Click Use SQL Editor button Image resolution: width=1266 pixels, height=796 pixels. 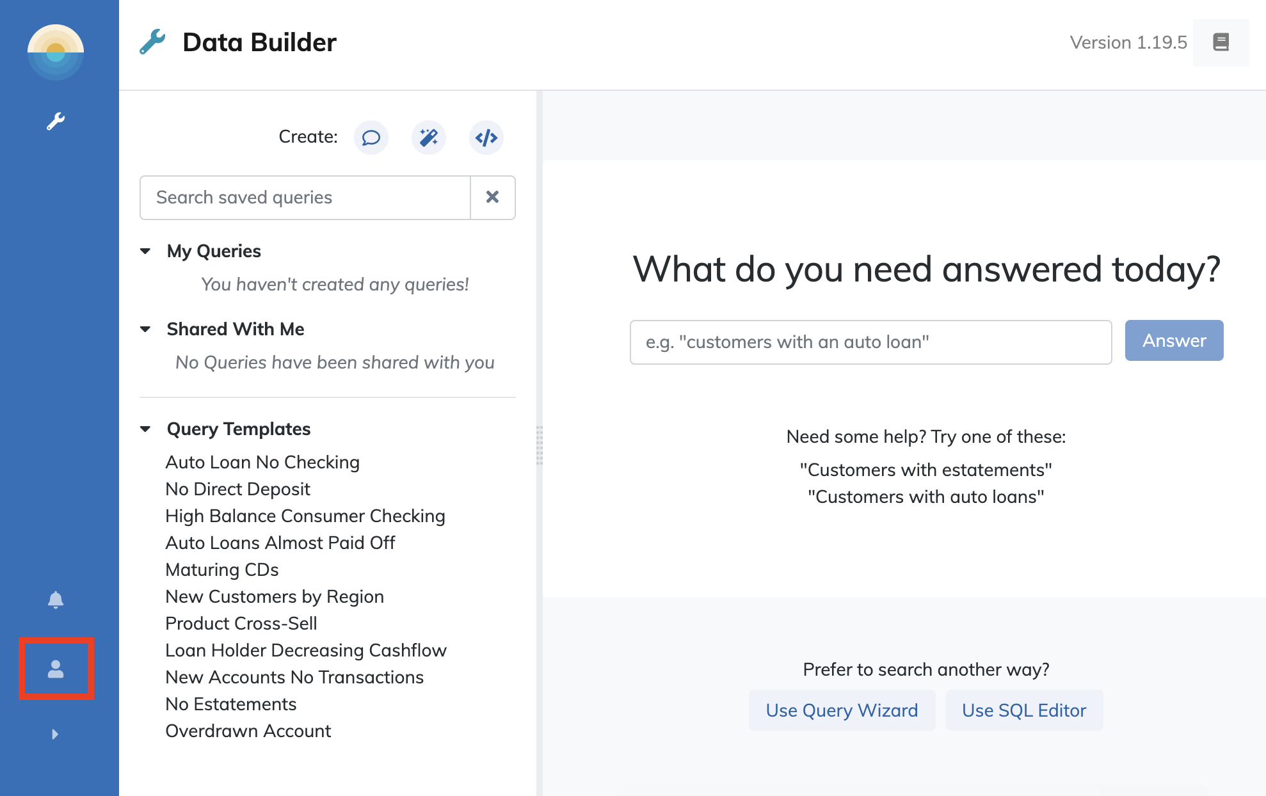tap(1024, 710)
